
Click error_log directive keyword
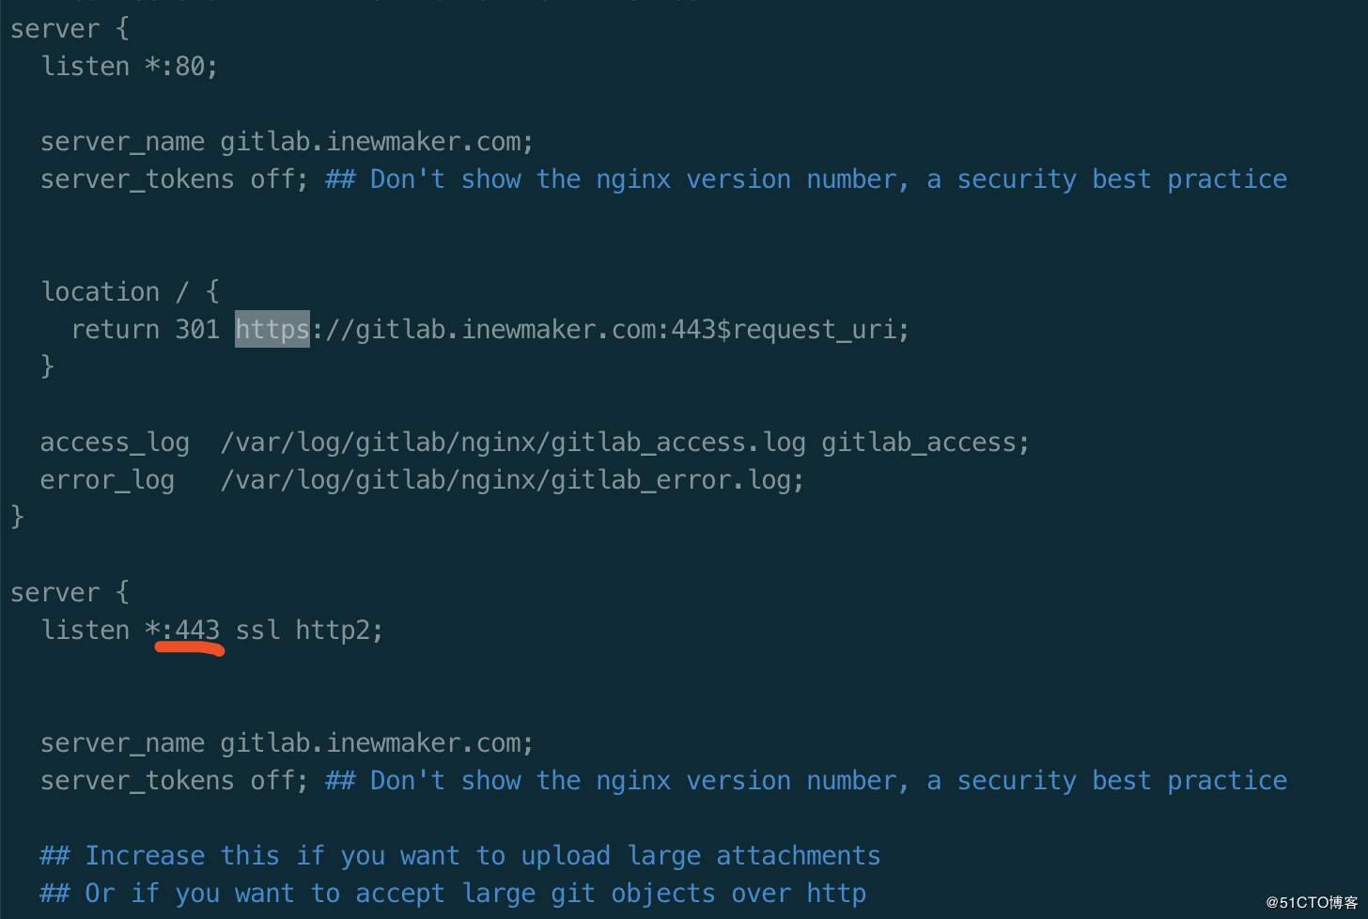[x=107, y=480]
